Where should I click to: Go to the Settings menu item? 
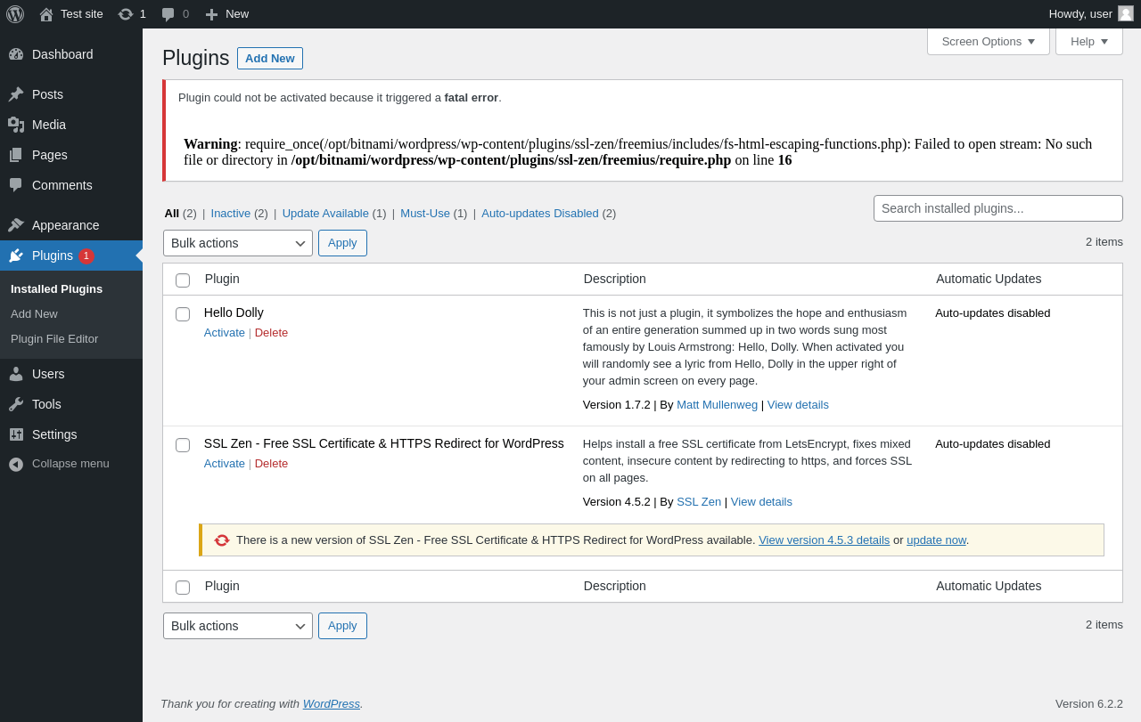coord(71,434)
